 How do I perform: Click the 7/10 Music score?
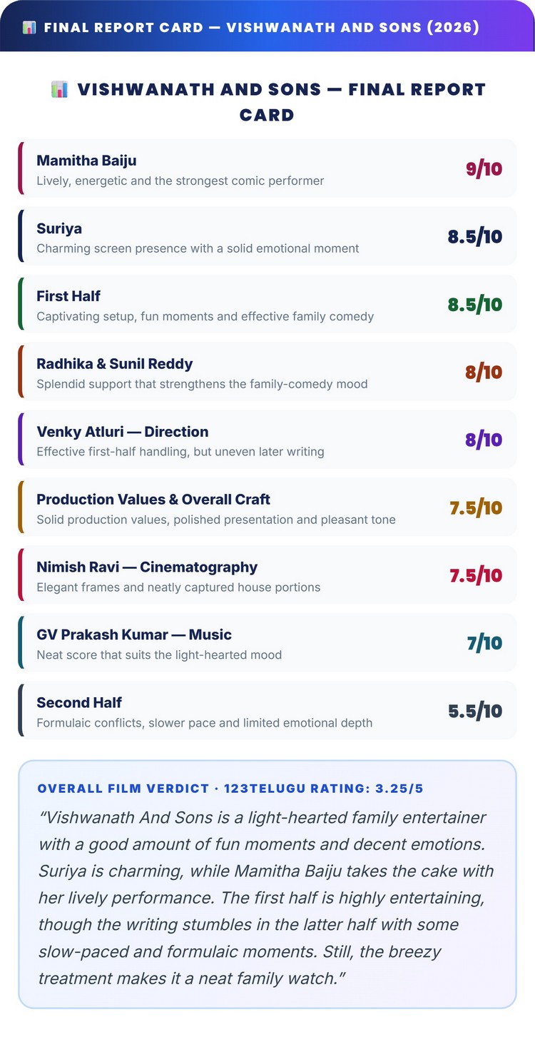(485, 644)
